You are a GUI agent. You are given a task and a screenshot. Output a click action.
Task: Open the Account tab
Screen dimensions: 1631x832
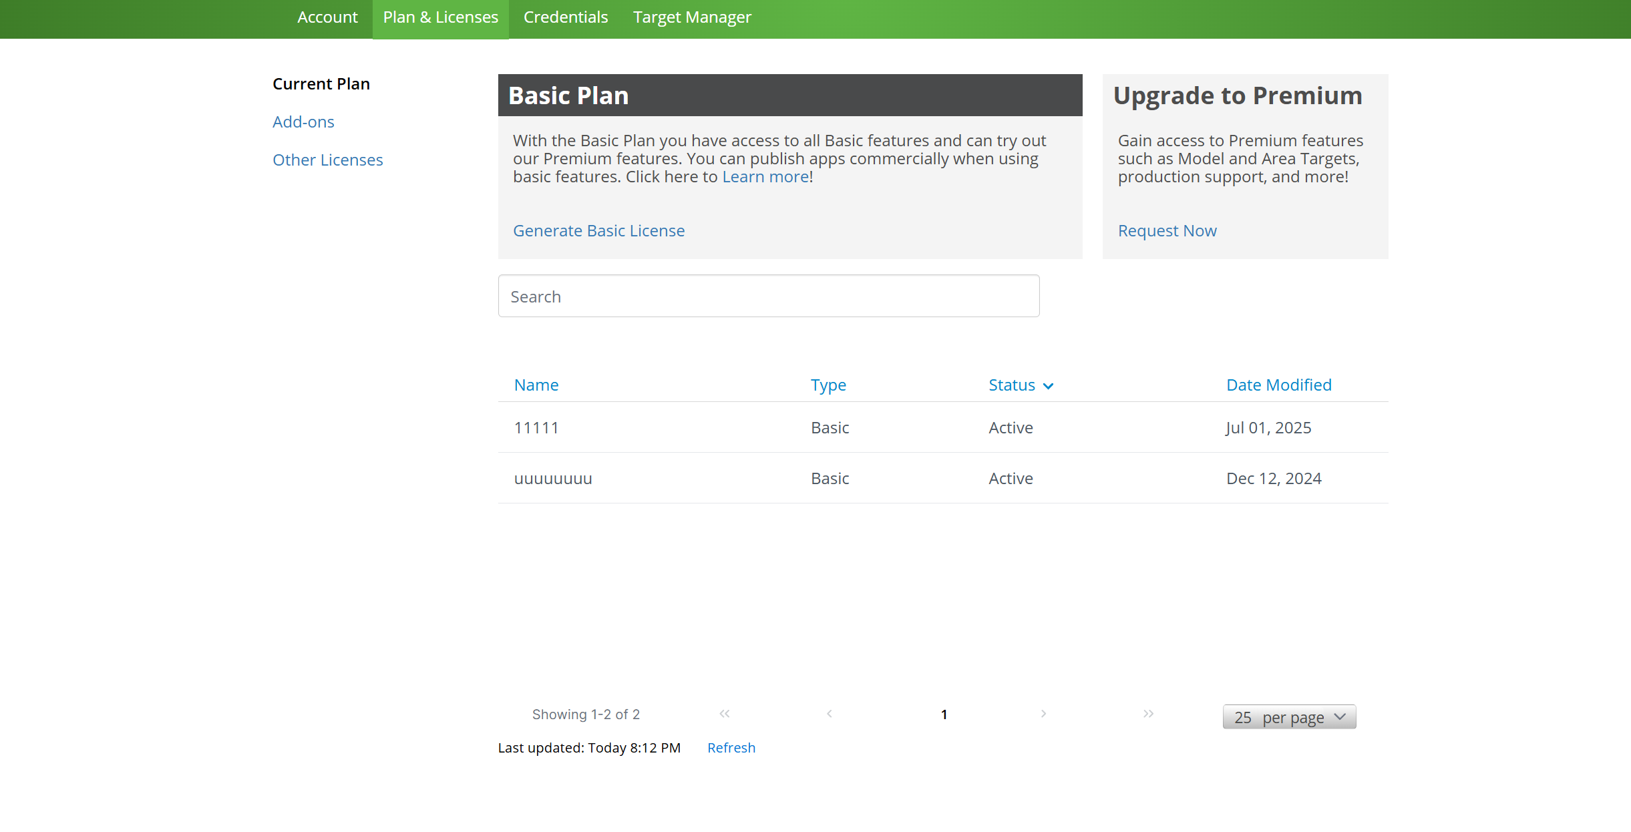click(327, 17)
